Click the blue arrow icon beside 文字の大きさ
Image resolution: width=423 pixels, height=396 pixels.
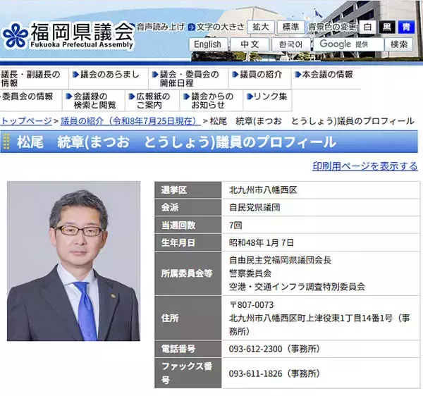click(191, 27)
